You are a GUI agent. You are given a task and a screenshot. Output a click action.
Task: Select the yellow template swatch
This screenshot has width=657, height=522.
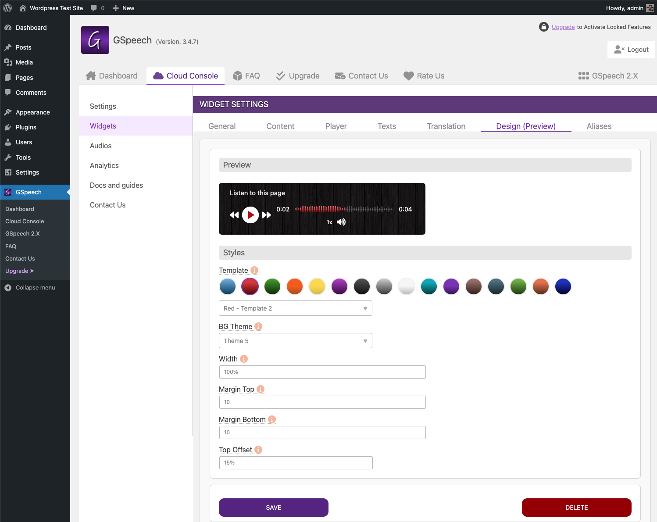317,286
